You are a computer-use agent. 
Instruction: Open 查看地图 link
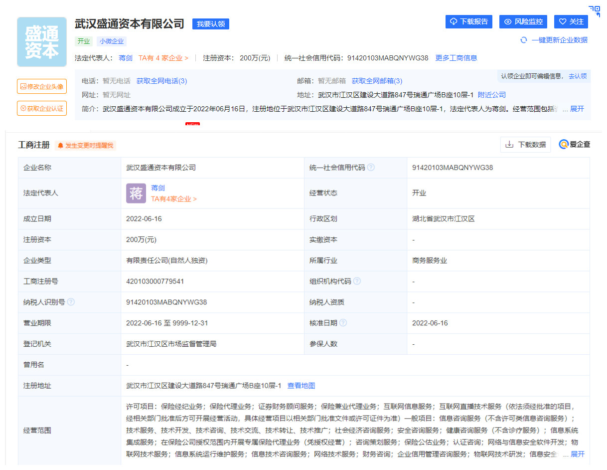[301, 386]
